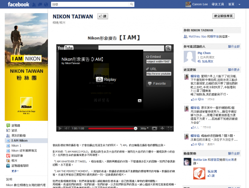Open friend requests icon in top bar
249x188 pixels.
pyautogui.click(x=34, y=5)
